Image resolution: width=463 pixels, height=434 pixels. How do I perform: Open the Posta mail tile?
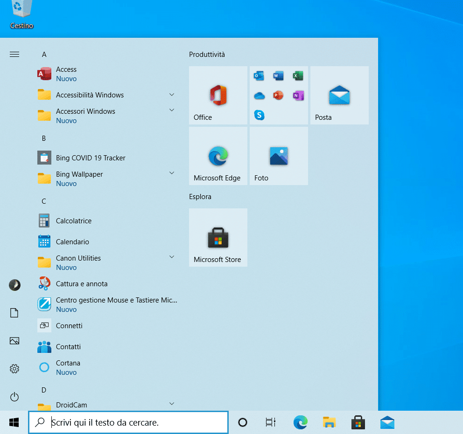pos(339,96)
